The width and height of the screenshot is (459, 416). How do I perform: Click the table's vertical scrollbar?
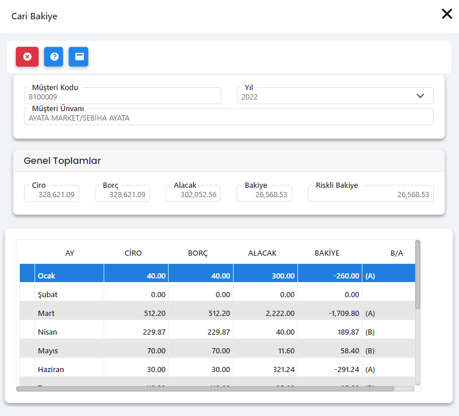pos(417,274)
